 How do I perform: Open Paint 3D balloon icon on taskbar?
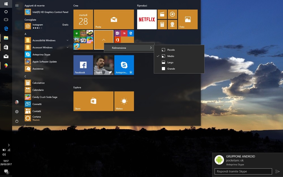pos(6,66)
